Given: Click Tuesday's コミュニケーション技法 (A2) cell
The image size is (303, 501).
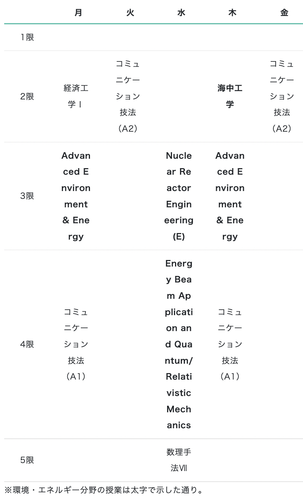Looking at the screenshot, I should tap(128, 96).
